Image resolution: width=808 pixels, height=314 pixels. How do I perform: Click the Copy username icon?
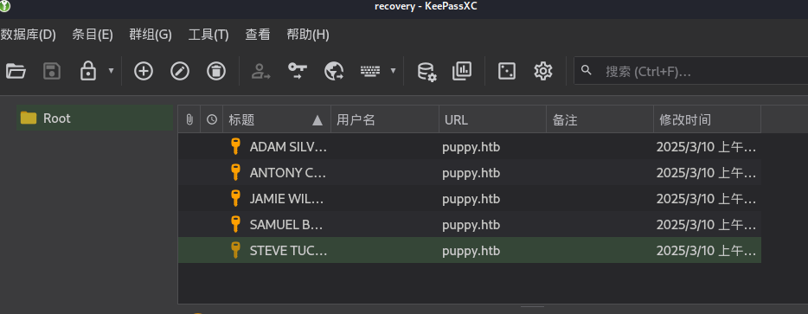click(x=260, y=71)
